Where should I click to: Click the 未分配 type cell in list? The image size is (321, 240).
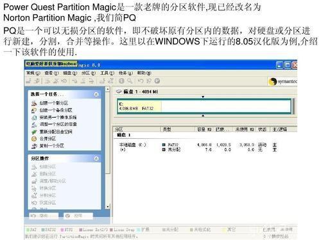[x=171, y=150]
